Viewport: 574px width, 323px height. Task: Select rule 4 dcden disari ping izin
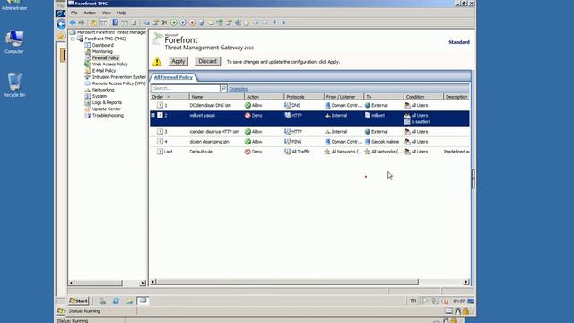pos(309,142)
